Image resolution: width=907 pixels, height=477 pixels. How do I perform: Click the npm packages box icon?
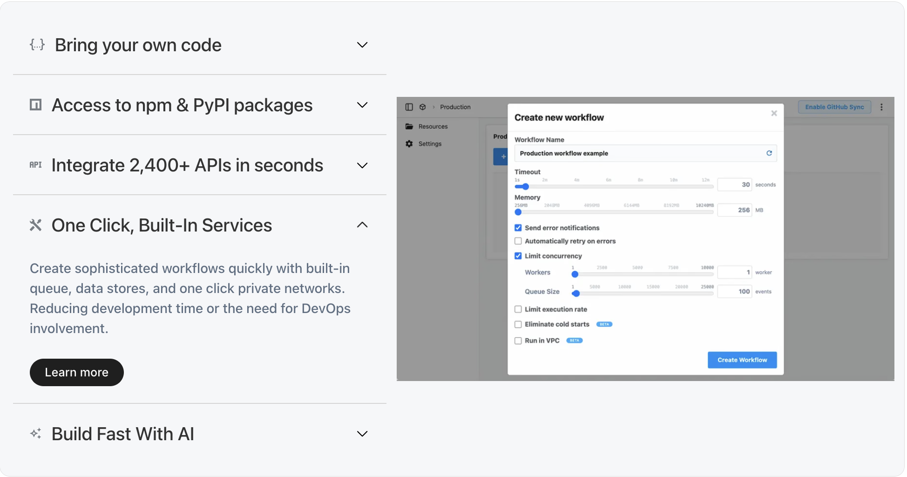[36, 105]
